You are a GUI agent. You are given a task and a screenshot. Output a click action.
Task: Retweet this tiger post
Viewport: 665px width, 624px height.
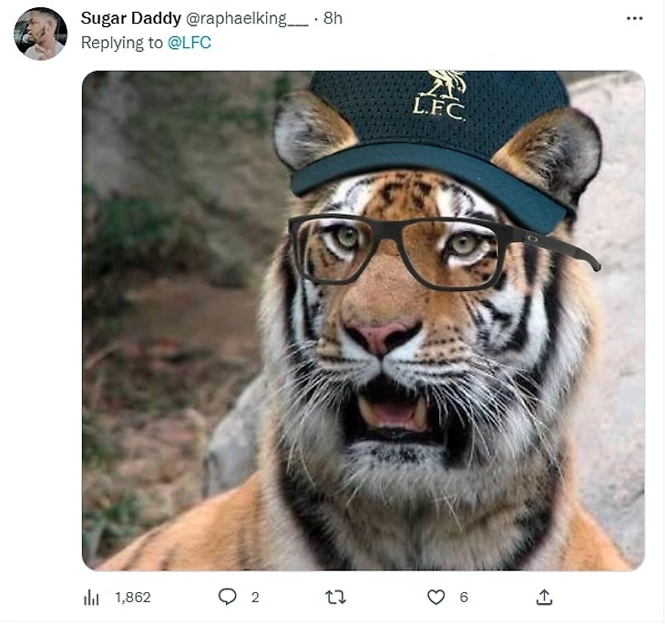(335, 598)
